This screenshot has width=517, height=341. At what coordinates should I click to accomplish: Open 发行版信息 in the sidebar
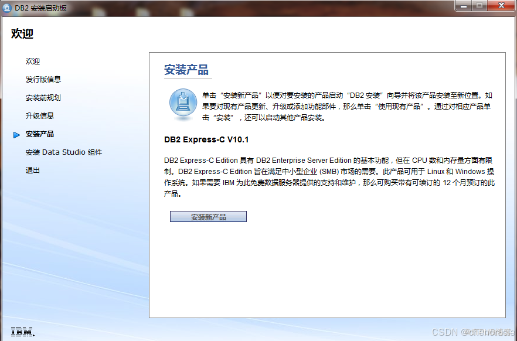[43, 80]
